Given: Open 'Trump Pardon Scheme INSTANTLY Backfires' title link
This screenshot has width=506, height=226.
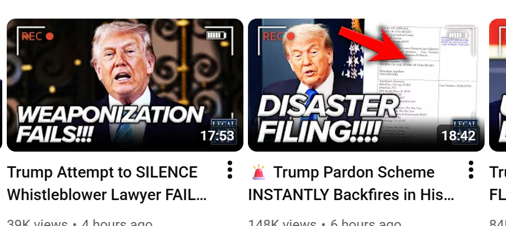Looking at the screenshot, I should click(351, 183).
